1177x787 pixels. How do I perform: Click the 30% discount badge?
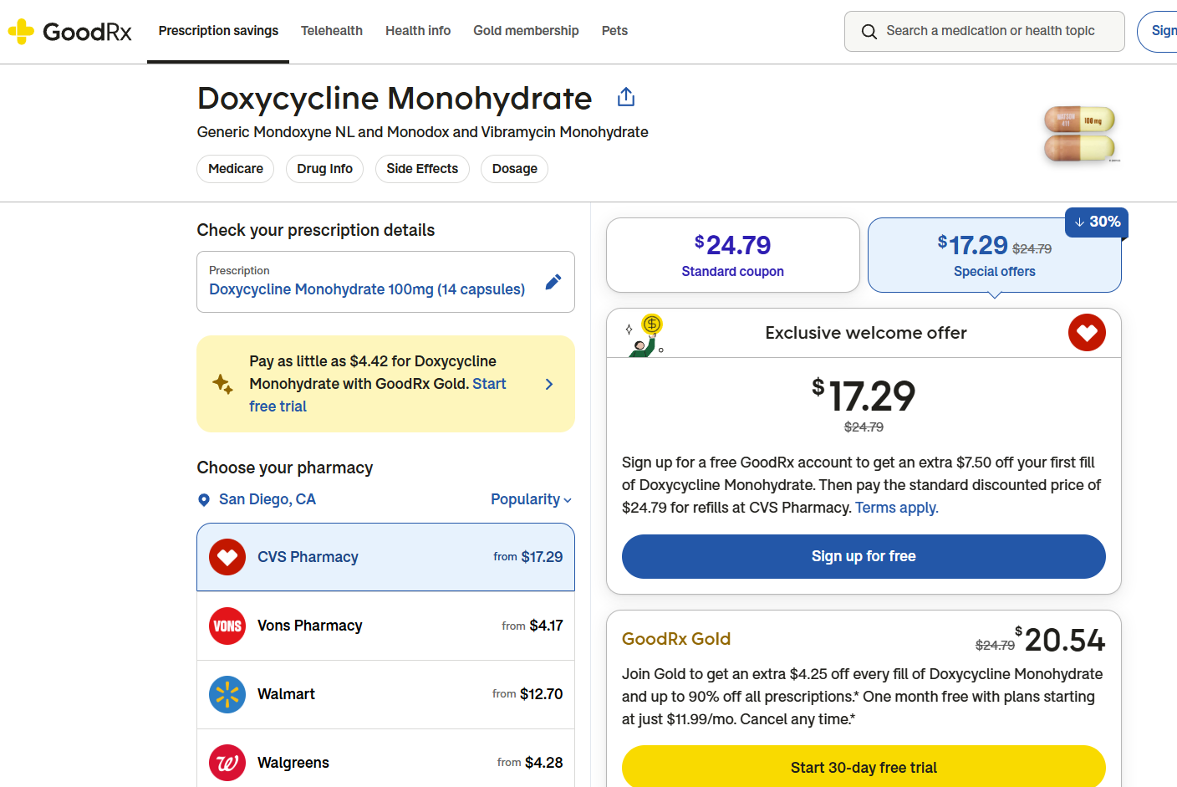(x=1097, y=222)
